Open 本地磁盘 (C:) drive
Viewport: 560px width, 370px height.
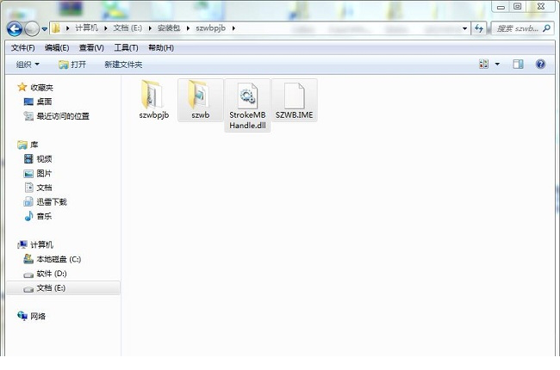click(x=59, y=259)
